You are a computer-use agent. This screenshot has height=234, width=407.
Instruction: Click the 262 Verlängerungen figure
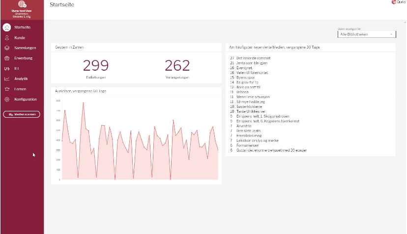[x=177, y=66]
